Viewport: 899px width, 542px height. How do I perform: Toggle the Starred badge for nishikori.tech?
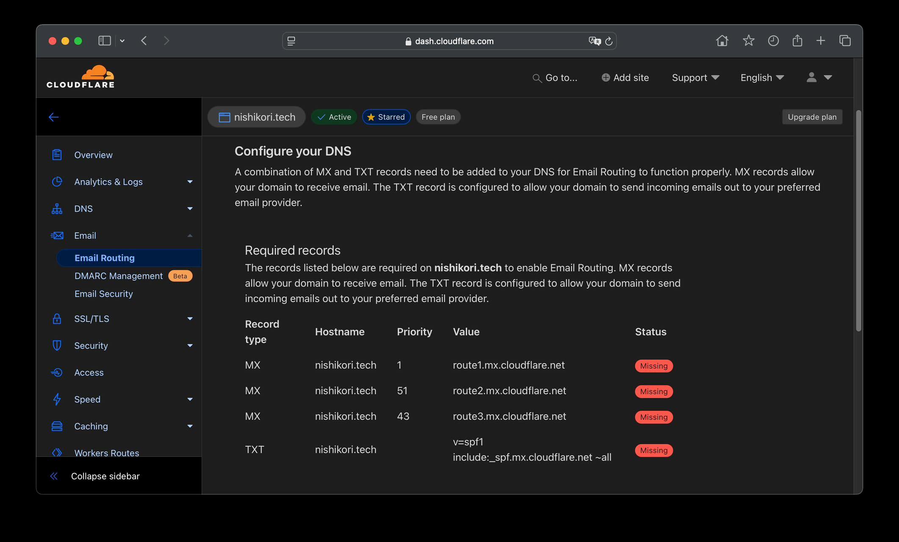386,117
